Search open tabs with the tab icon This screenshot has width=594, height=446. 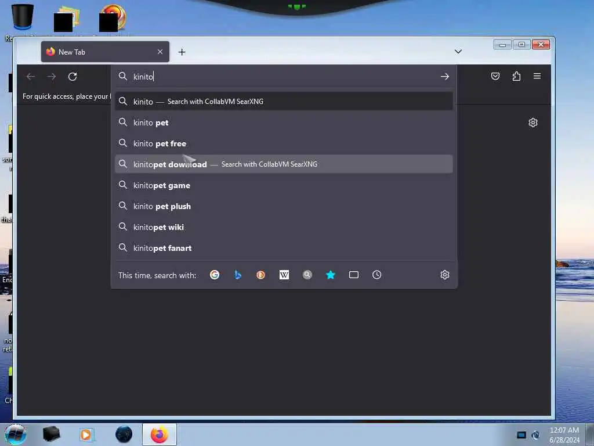(353, 275)
